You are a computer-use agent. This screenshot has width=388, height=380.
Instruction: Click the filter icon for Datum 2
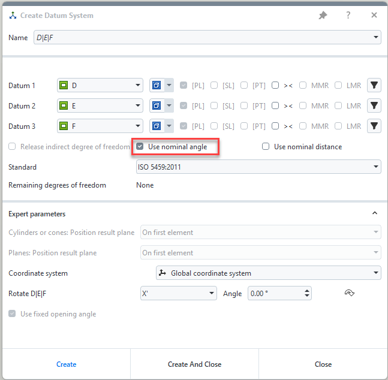tap(374, 106)
